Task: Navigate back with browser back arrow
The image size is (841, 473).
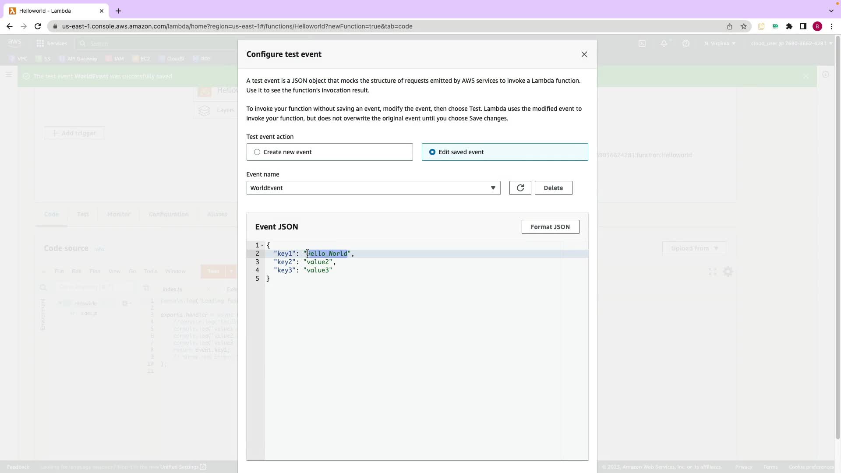Action: pyautogui.click(x=10, y=26)
